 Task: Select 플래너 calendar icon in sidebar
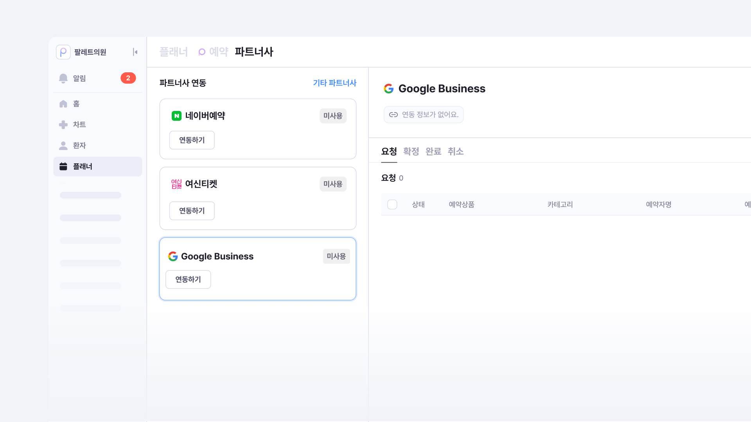click(63, 166)
